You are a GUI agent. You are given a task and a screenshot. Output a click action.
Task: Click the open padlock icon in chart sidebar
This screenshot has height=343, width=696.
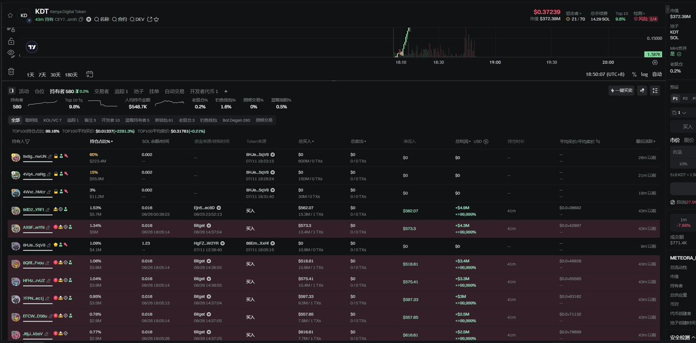11,41
